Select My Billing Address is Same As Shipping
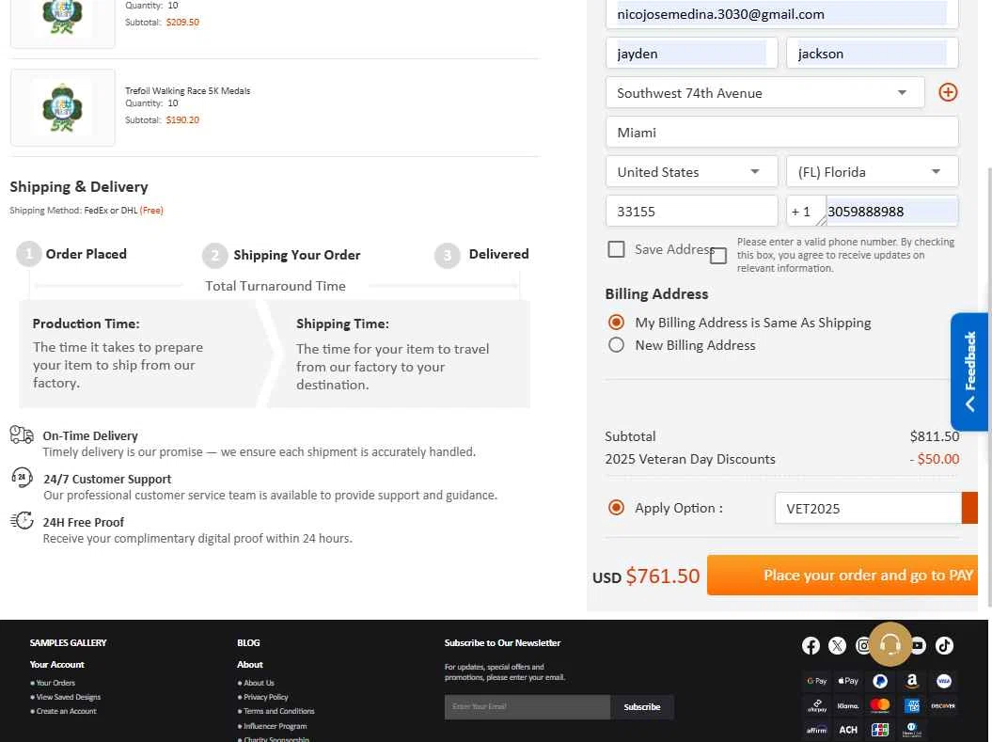992x742 pixels. 616,322
